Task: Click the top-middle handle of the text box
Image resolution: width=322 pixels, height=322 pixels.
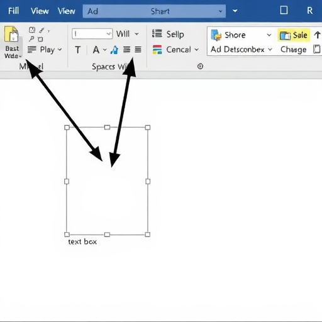Action: [x=107, y=127]
